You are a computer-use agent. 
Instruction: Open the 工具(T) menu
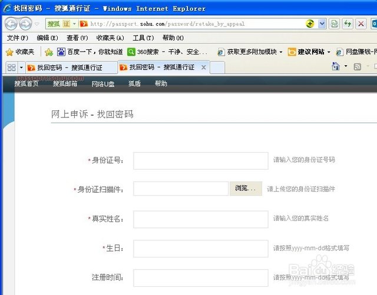tap(143, 38)
